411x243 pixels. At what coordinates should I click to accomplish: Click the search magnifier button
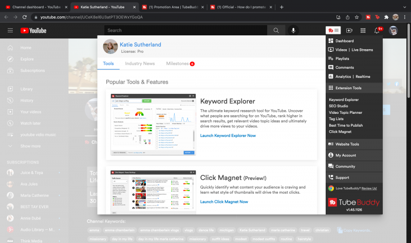[x=276, y=30]
